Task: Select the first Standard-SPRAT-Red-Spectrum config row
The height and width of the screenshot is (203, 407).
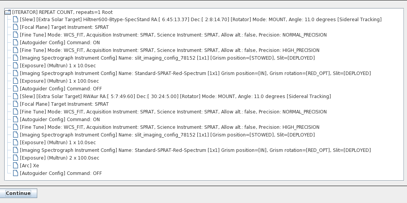Action: click(195, 73)
